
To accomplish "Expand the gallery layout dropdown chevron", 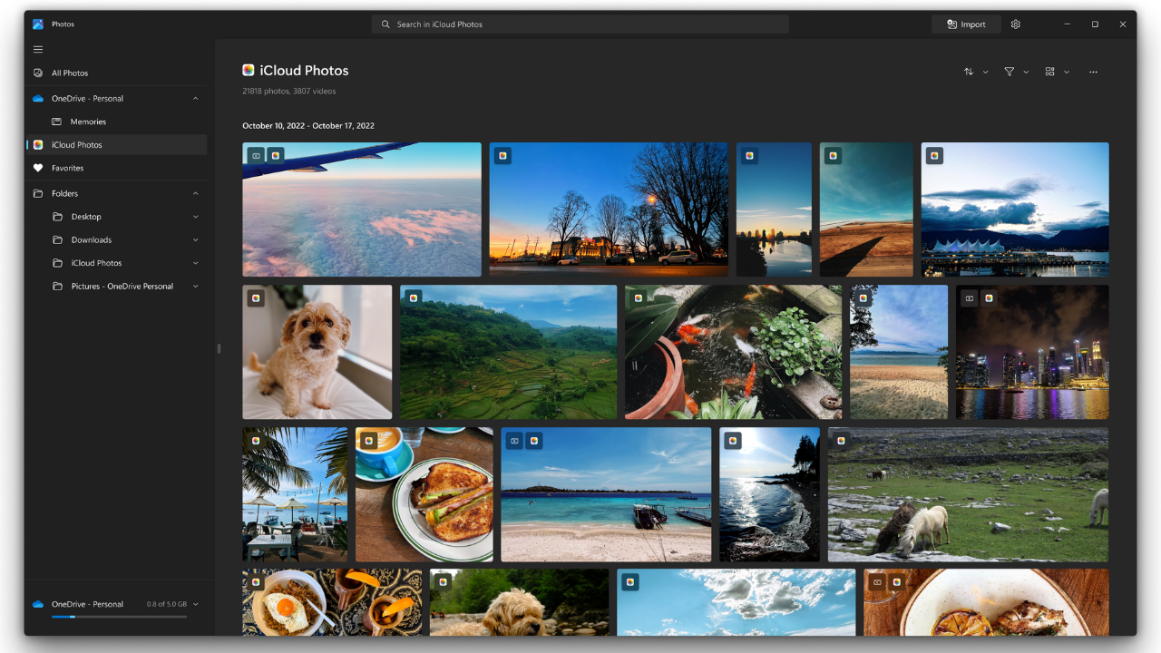I will click(1067, 72).
